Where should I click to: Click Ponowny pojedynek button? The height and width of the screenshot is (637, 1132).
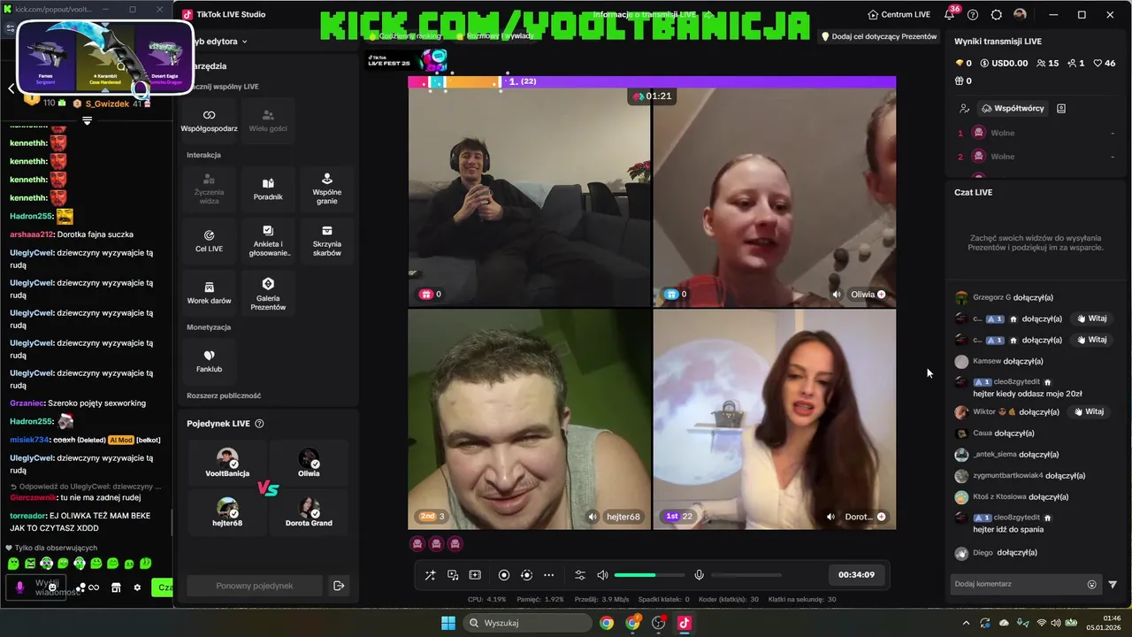[255, 586]
